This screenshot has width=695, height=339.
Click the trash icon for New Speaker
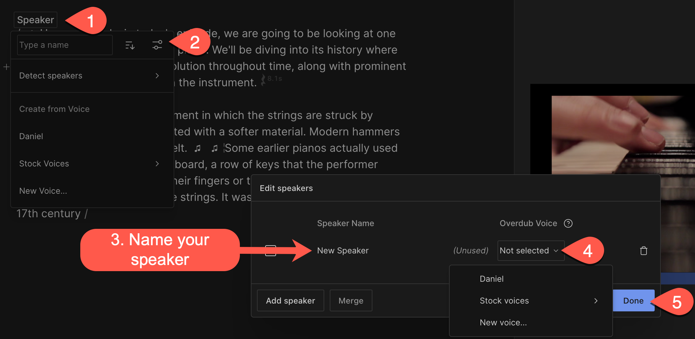(x=643, y=251)
